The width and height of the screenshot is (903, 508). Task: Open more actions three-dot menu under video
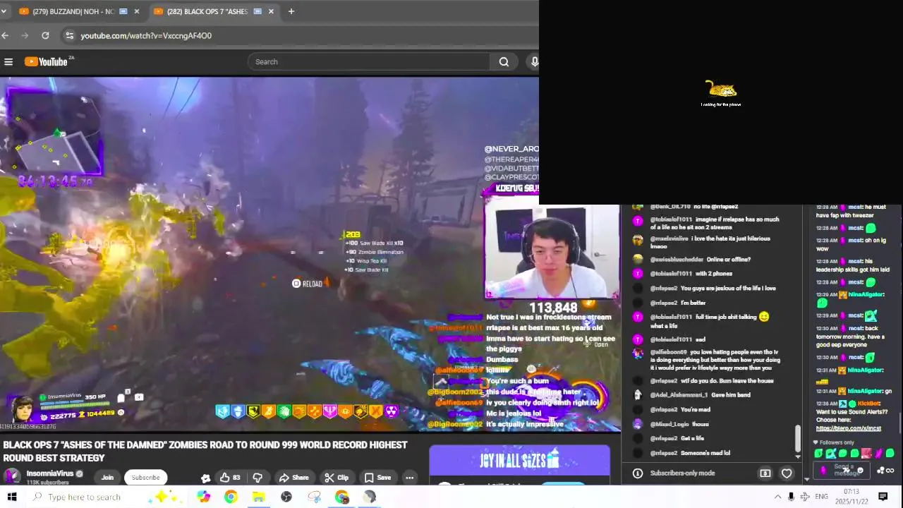(409, 478)
